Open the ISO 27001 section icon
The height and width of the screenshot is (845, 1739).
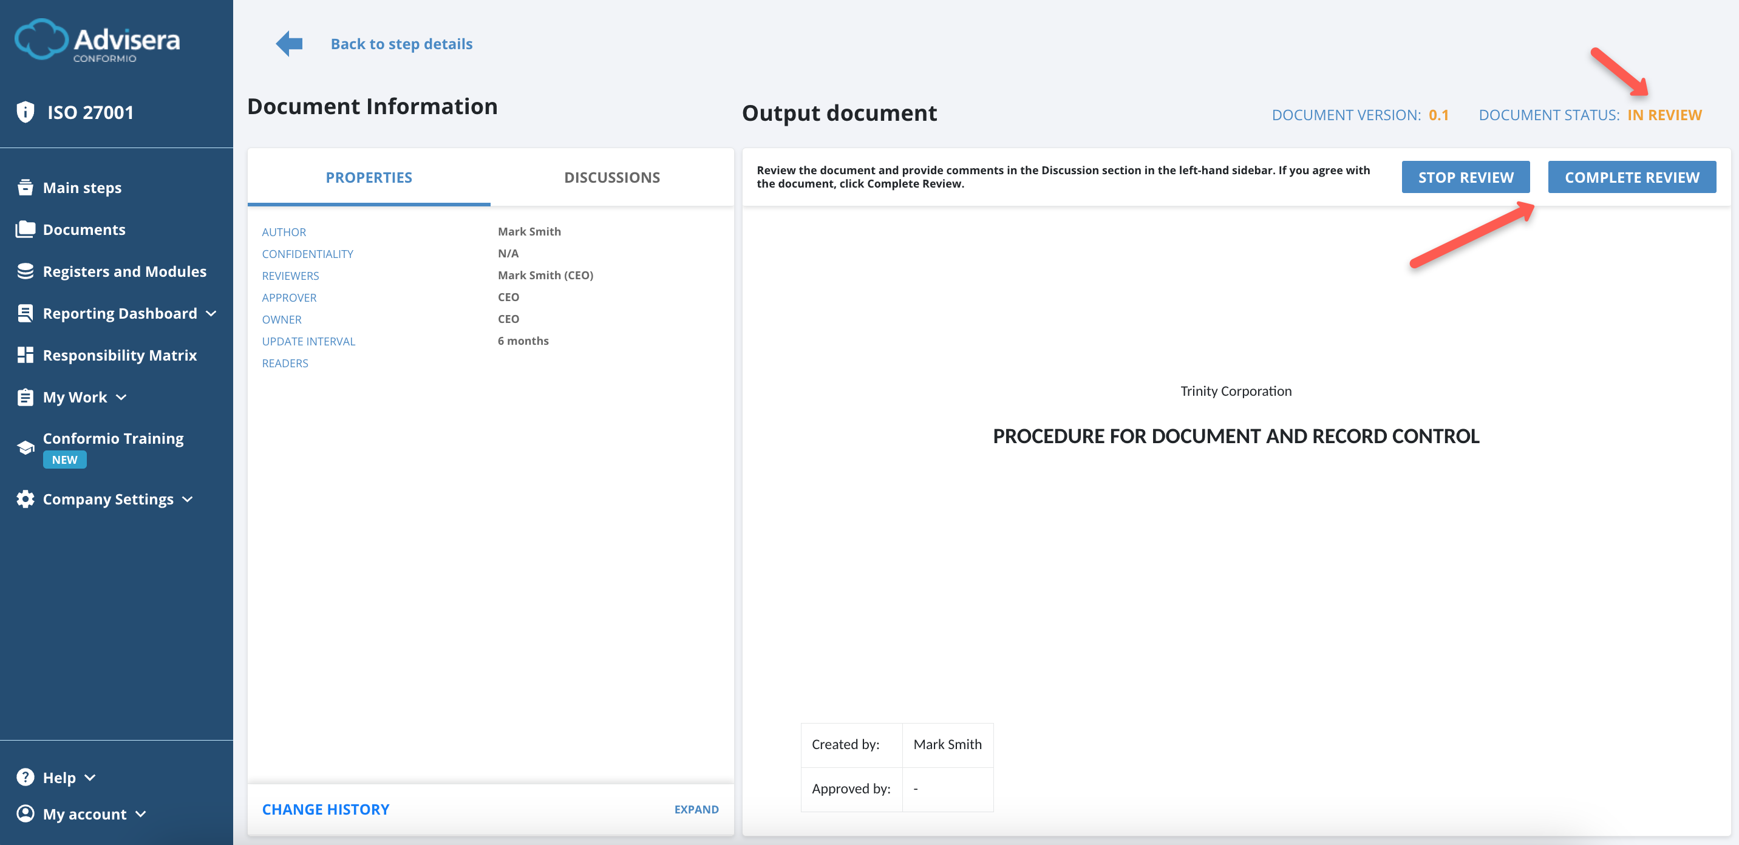(x=25, y=111)
